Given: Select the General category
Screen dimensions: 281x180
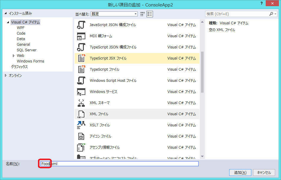Looking at the screenshot, I should pyautogui.click(x=23, y=44).
